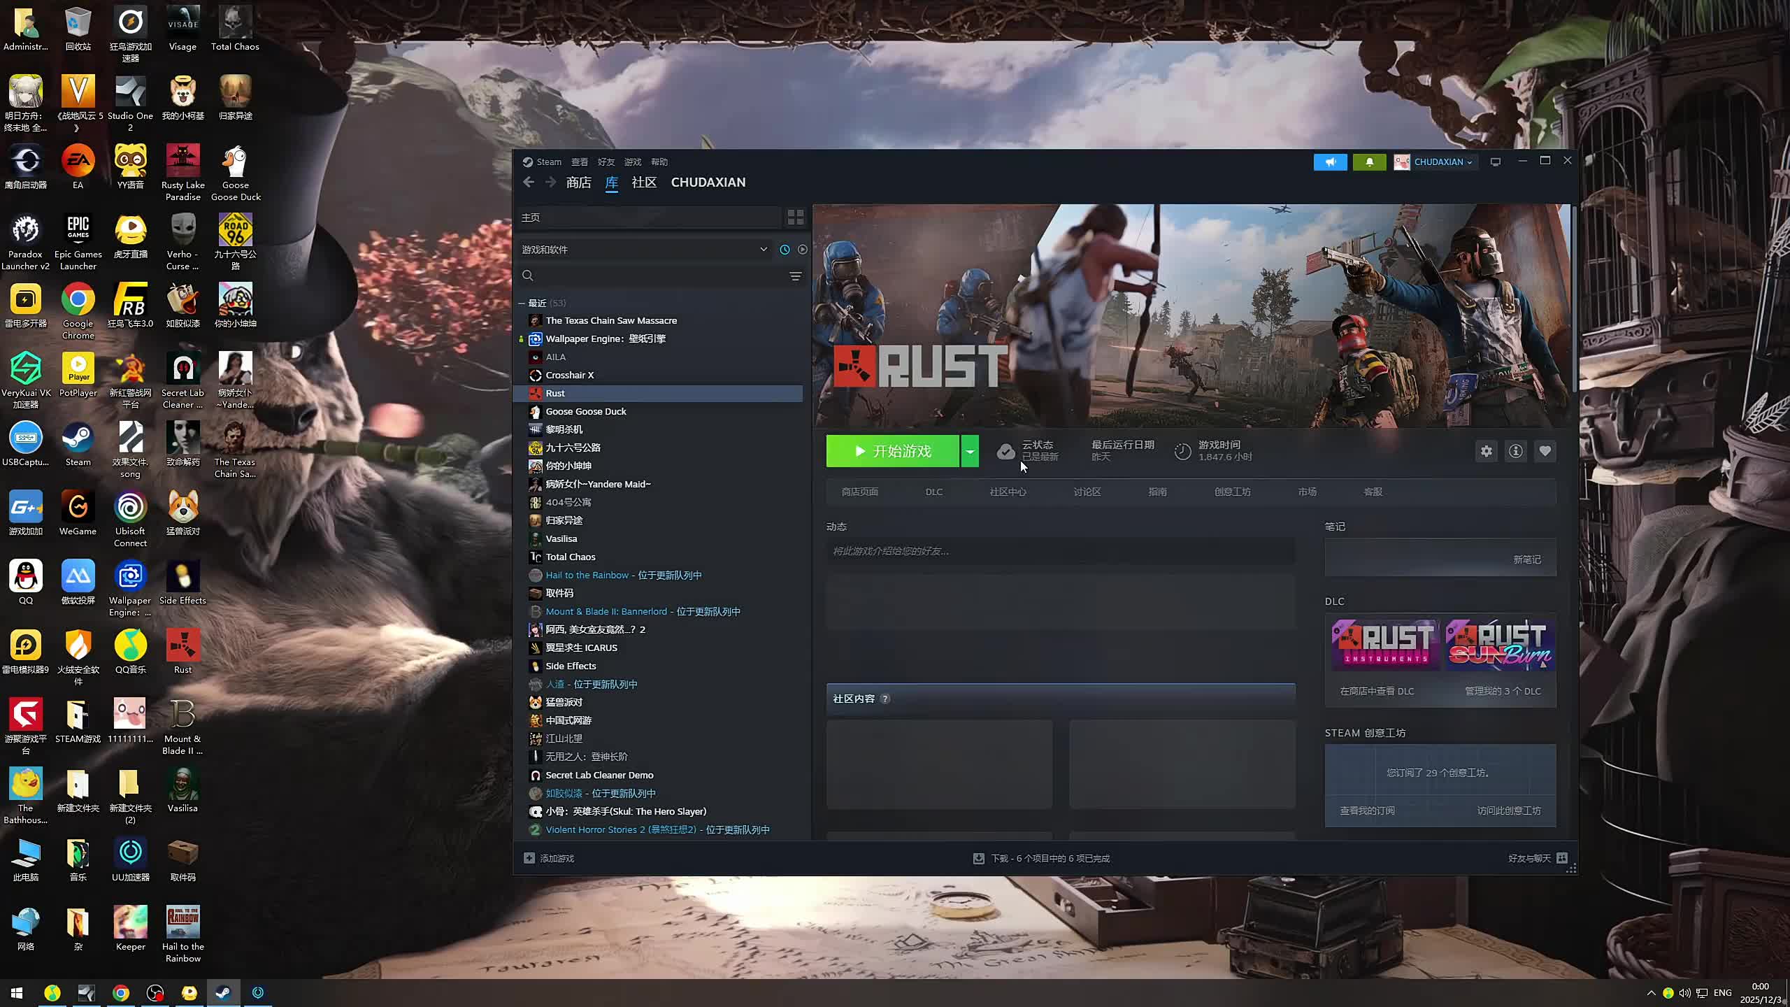Select Goose Goose Duck in library list
Viewport: 1790px width, 1007px height.
[585, 411]
